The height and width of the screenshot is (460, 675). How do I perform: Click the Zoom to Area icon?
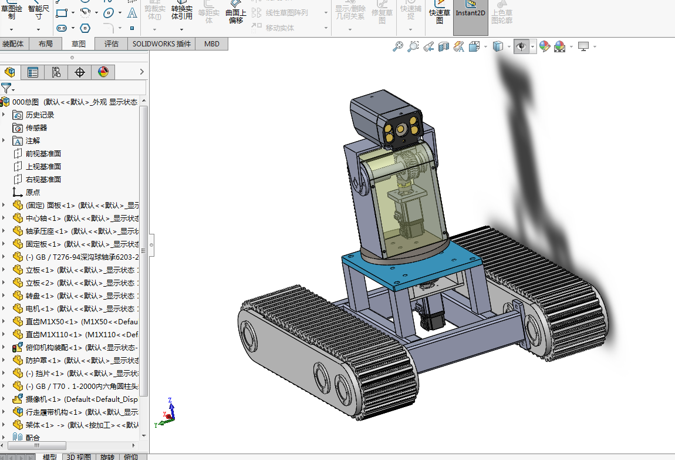(413, 46)
